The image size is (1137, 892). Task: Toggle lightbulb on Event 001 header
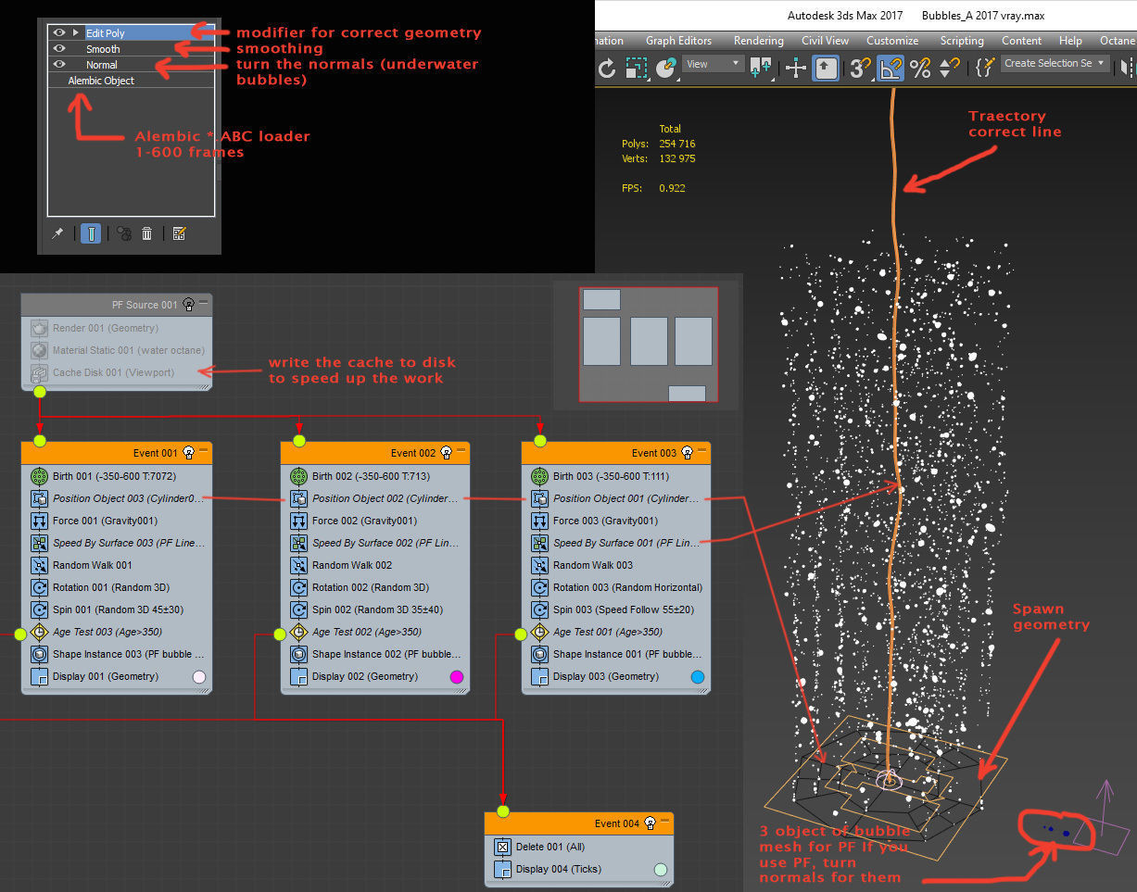pos(188,452)
